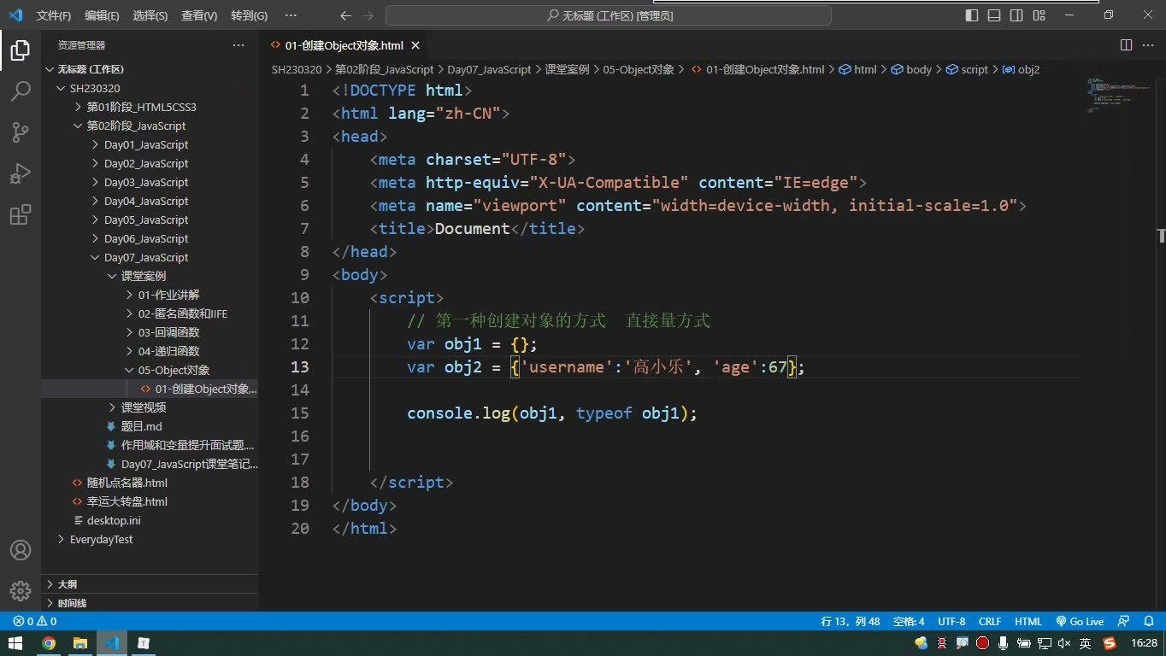The height and width of the screenshot is (656, 1166).
Task: Open the Customize Layout icon
Action: click(x=1039, y=15)
